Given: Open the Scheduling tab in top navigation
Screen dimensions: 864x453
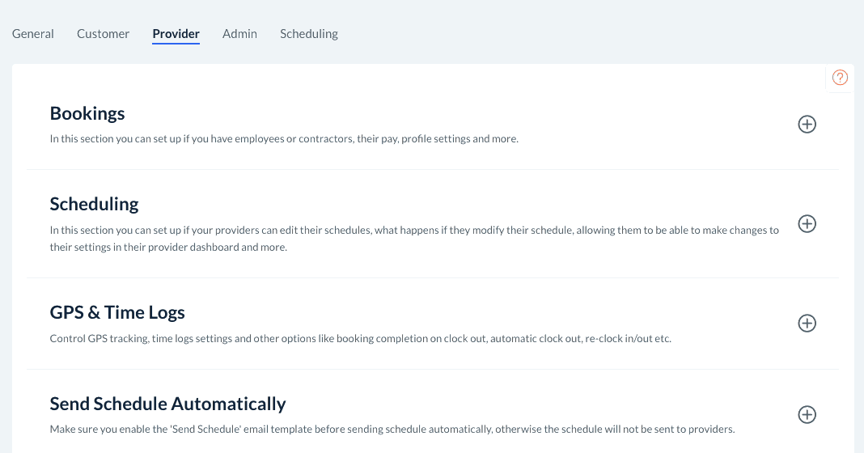Looking at the screenshot, I should (x=309, y=34).
